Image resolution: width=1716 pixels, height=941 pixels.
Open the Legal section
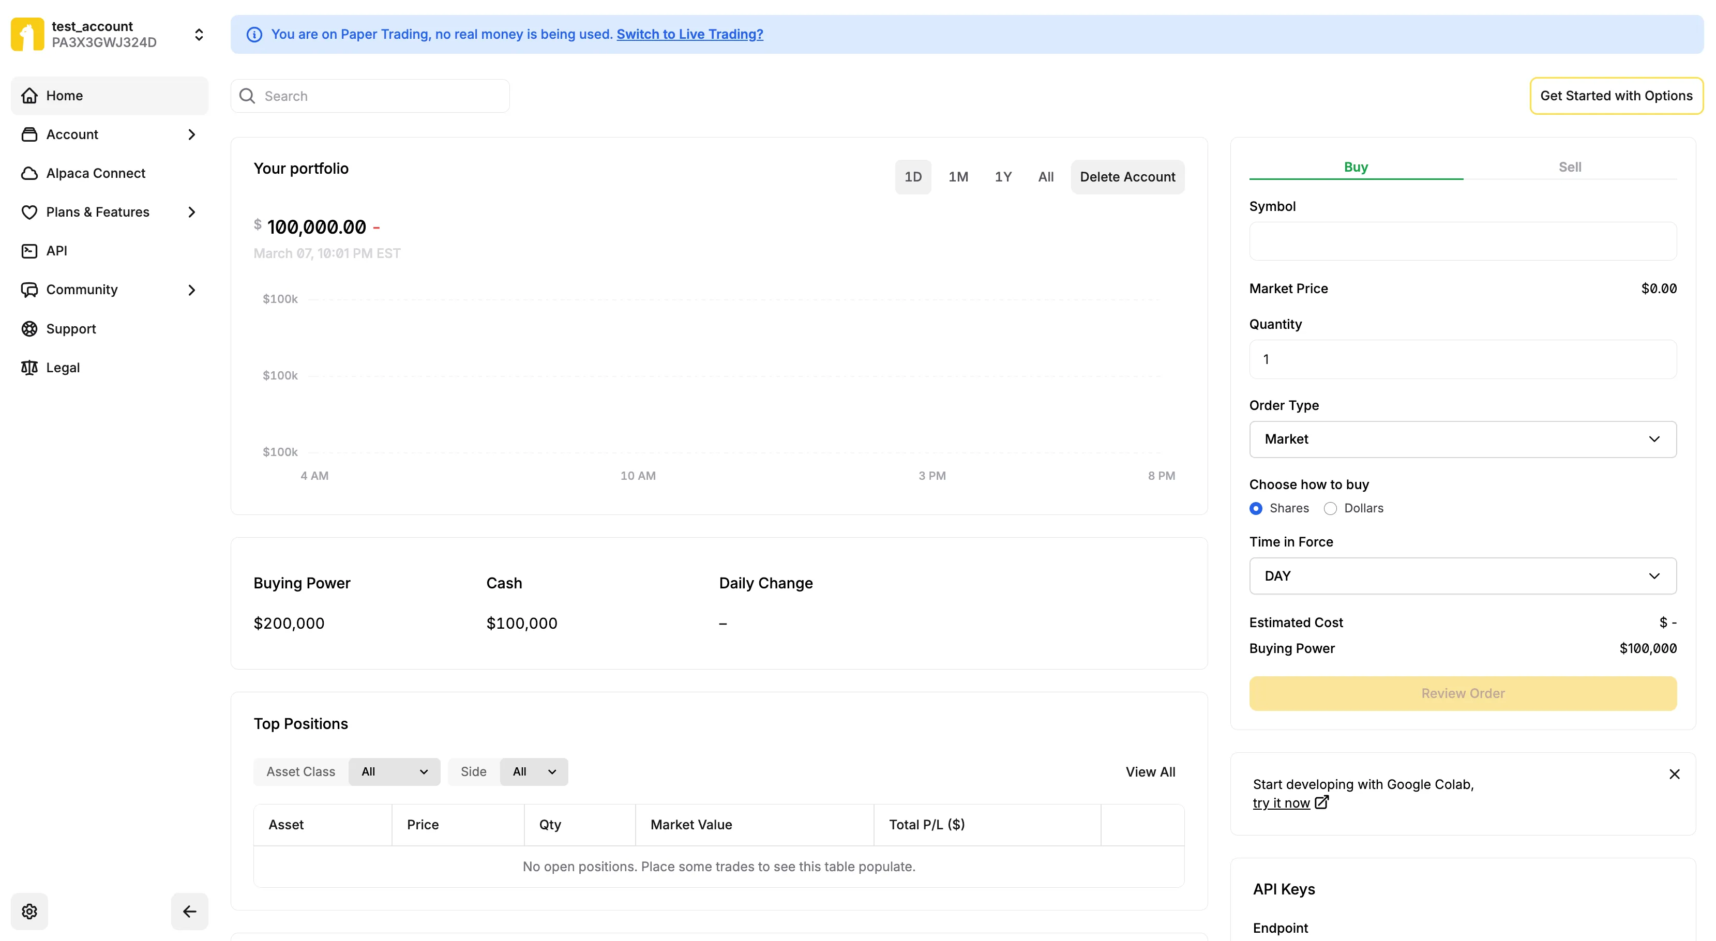(62, 367)
